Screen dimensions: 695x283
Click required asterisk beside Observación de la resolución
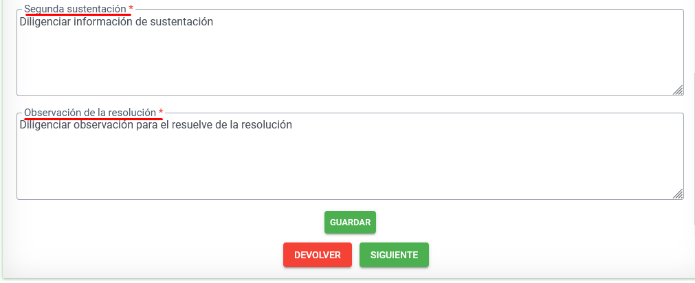click(x=161, y=113)
